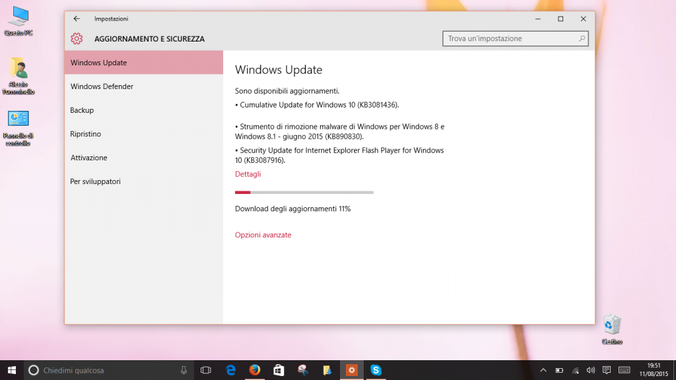Go to the Ripristino section

pos(144,133)
